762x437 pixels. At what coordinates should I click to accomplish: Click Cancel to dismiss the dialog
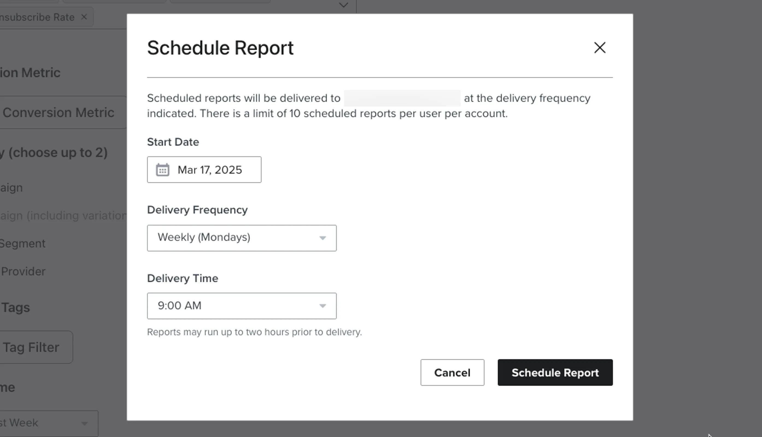(x=452, y=373)
